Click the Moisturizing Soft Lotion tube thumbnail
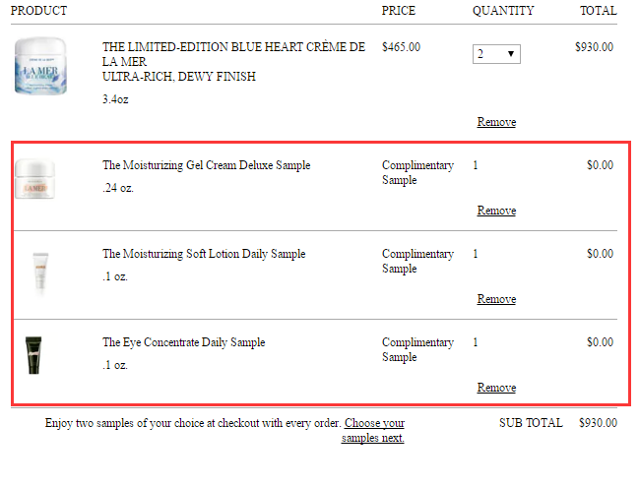This screenshot has height=486, width=639. coord(40,271)
